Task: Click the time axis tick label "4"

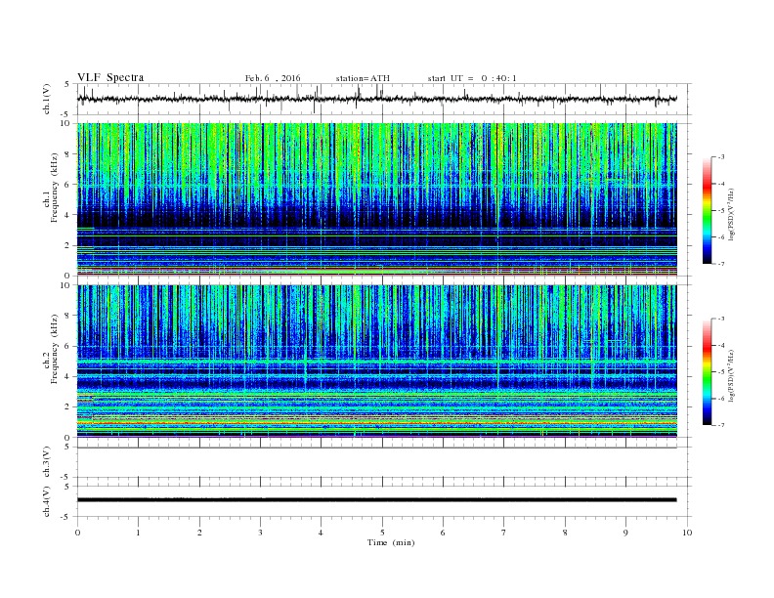Action: coord(321,533)
